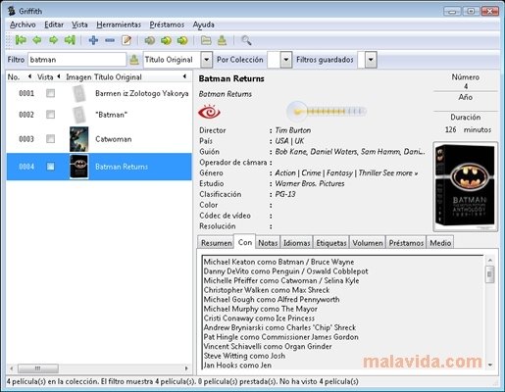Go to previous movie with left arrow
The width and height of the screenshot is (505, 392).
point(37,40)
